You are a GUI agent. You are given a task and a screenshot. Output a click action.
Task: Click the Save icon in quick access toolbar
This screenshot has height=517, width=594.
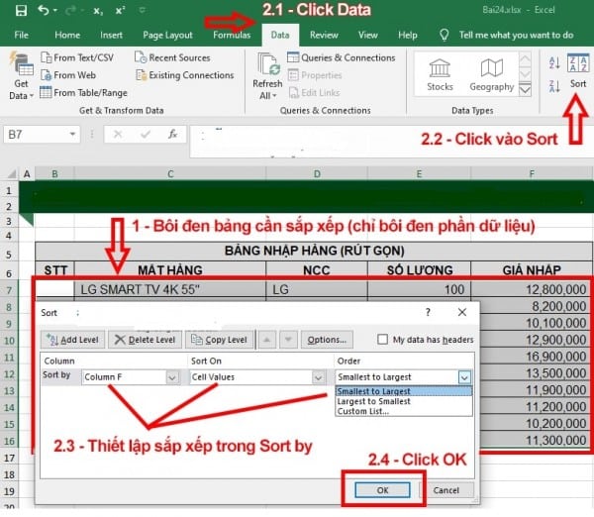[21, 10]
